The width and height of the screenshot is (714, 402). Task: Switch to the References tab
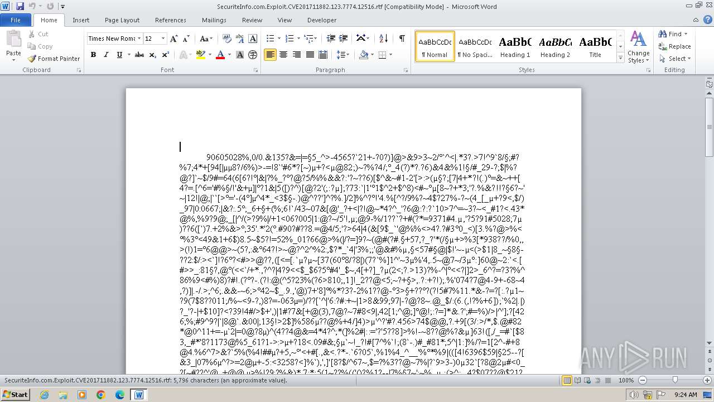171,20
